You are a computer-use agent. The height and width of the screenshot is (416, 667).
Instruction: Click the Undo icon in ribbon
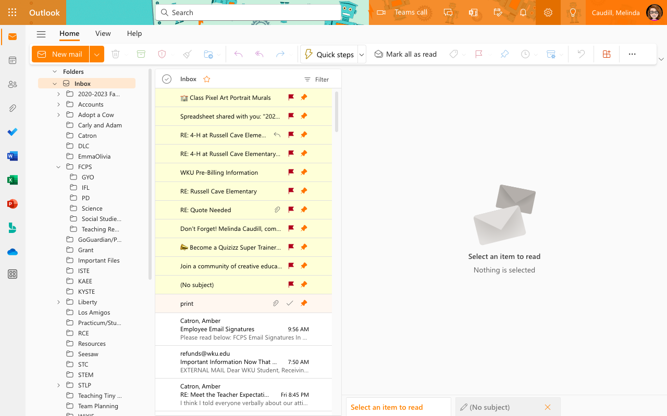[581, 54]
